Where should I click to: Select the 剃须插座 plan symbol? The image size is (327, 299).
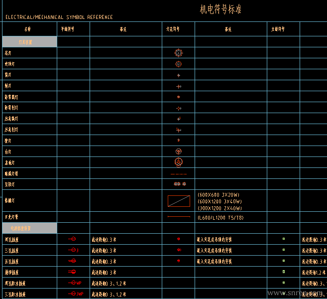72,272
